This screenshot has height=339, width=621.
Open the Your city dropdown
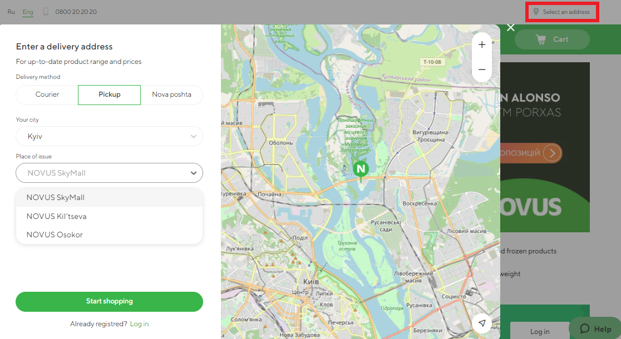109,137
